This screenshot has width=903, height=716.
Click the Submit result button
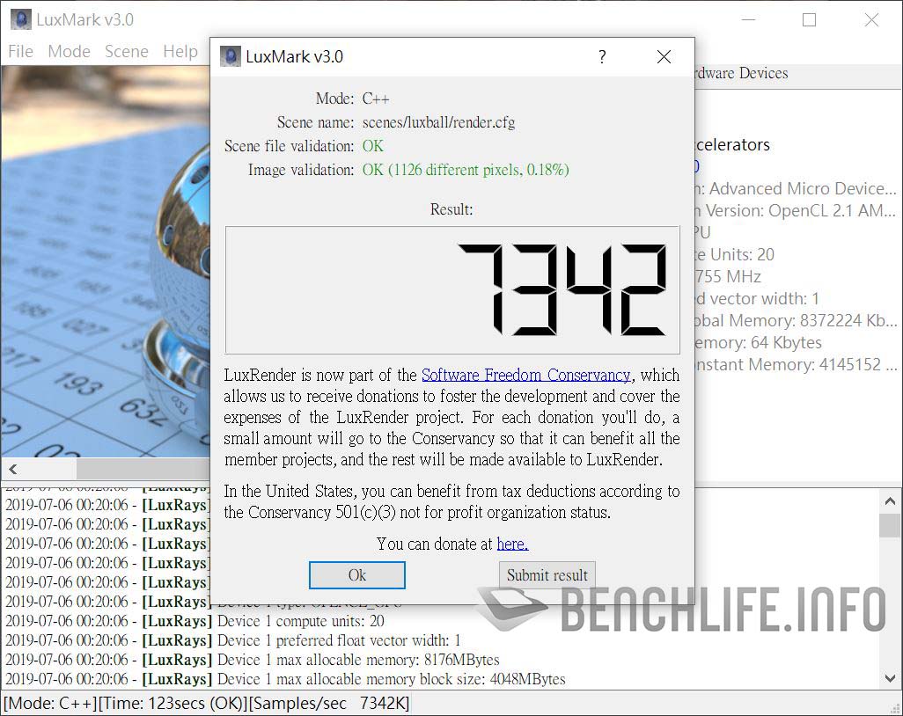click(x=547, y=574)
